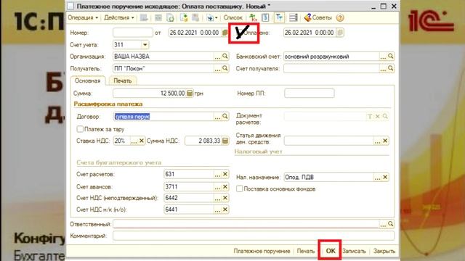Click the document structure icon next to Дт/Кт
The image size is (465, 261).
click(265, 17)
